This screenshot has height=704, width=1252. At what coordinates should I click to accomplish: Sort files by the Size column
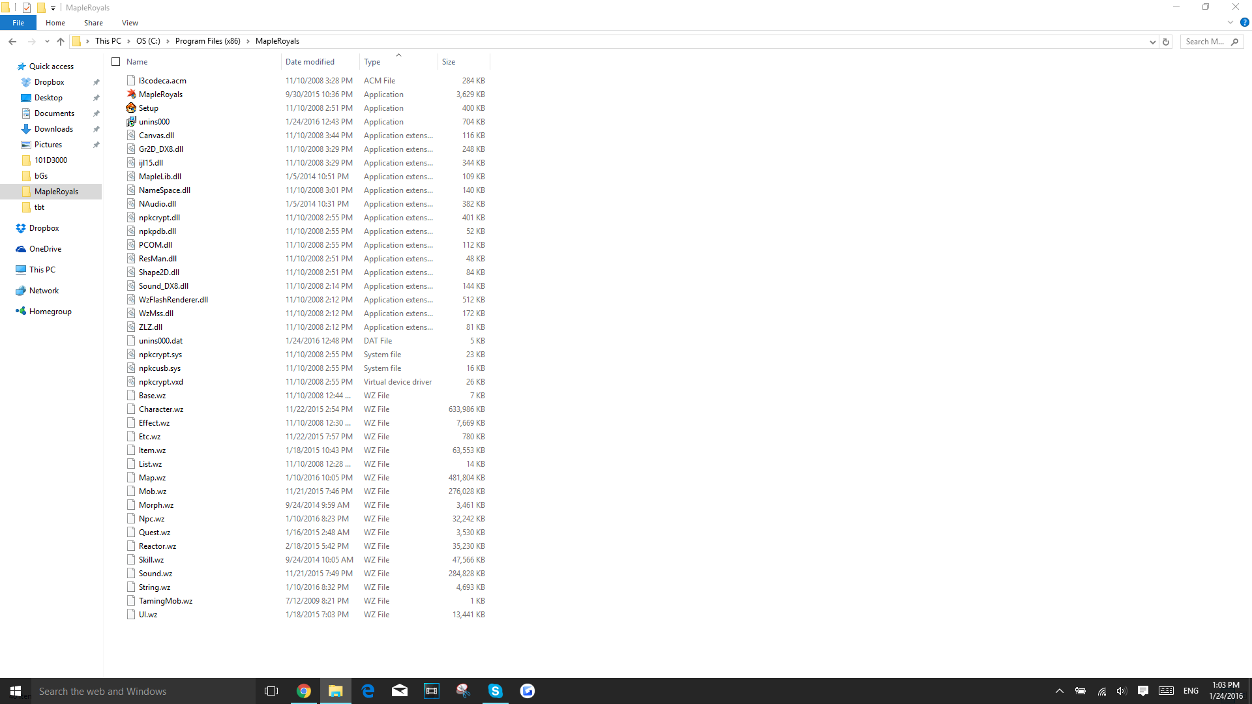449,62
